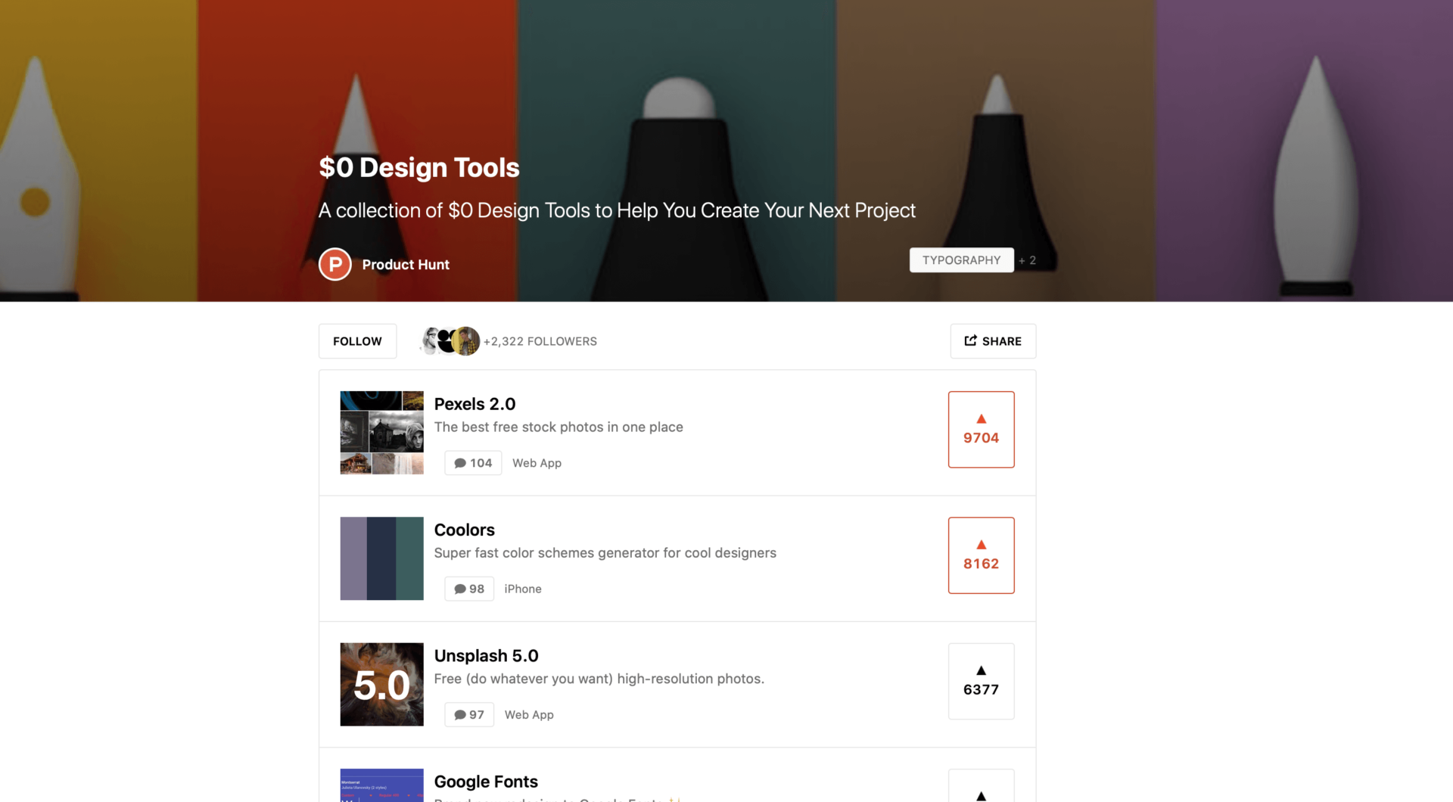Click the upvote arrow for Coolors
Viewport: 1453px width, 802px height.
pos(981,544)
